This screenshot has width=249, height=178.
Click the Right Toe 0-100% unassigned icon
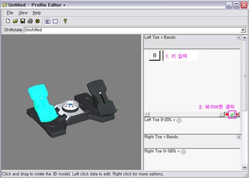tap(184, 152)
